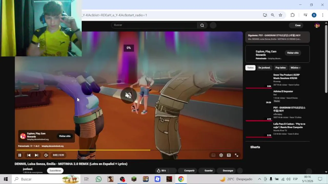Open the letsplay.decentraland.org ad link
The height and width of the screenshot is (184, 328).
(x=53, y=146)
